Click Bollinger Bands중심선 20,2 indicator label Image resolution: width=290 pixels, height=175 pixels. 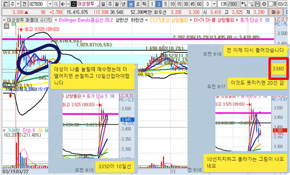pyautogui.click(x=86, y=19)
